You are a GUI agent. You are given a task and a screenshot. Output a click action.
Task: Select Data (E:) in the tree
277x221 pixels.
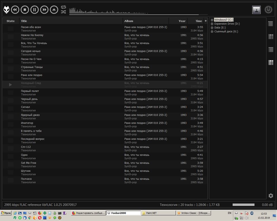tap(220, 28)
